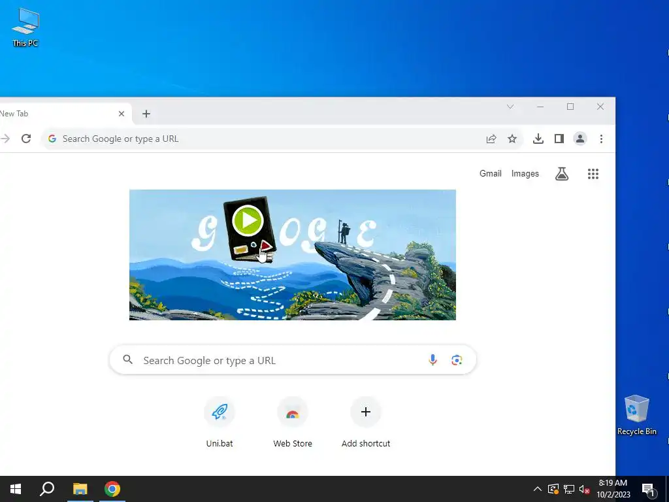This screenshot has width=669, height=502.
Task: Click the forward navigation arrow
Action: [x=5, y=139]
